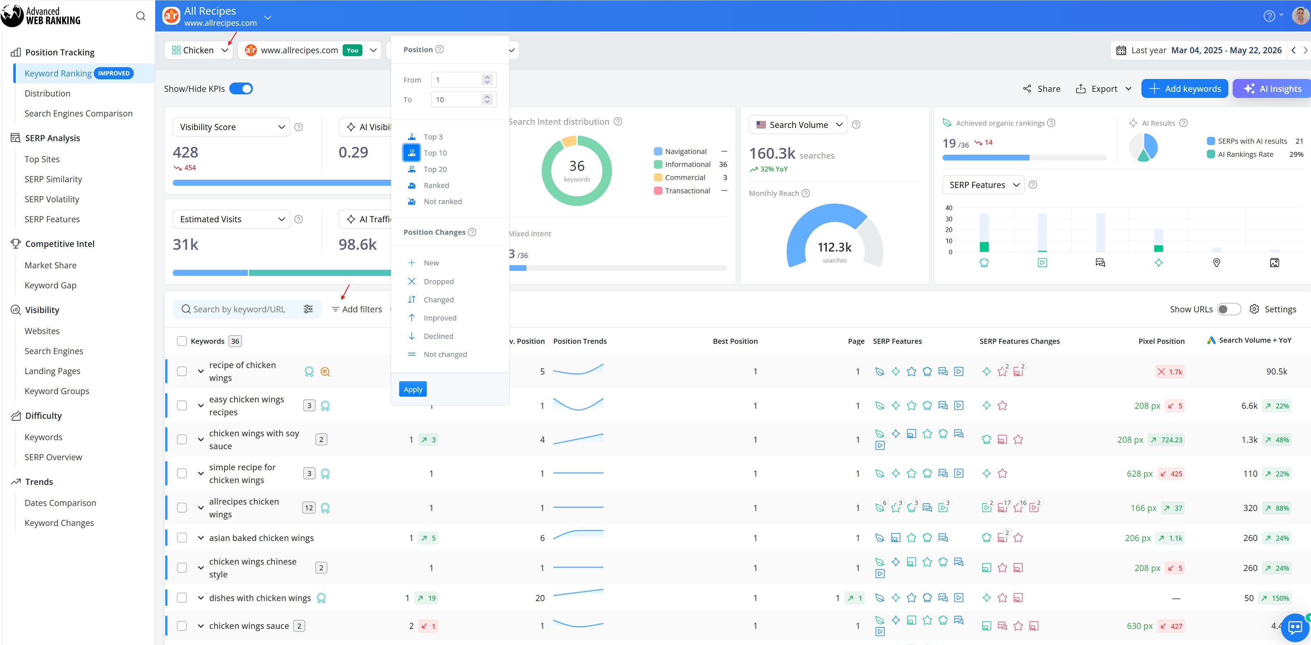This screenshot has height=645, width=1311.
Task: Click the Monthly Reach info icon
Action: pyautogui.click(x=806, y=193)
